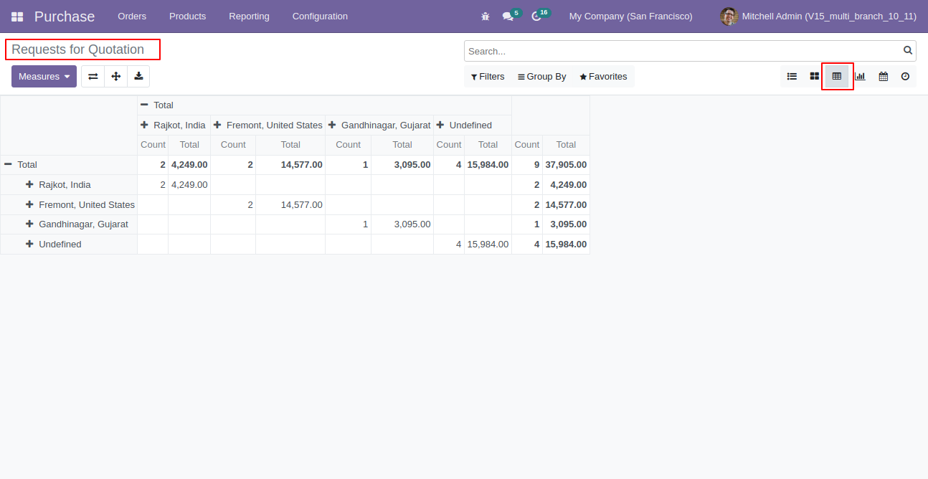Expand the Rajkot, India row
Screen dimensions: 928x479
point(69,185)
